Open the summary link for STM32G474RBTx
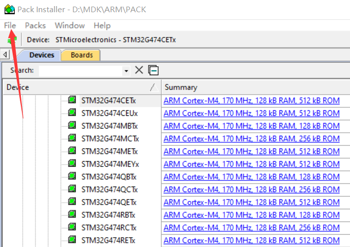350x247 pixels. coord(251,215)
